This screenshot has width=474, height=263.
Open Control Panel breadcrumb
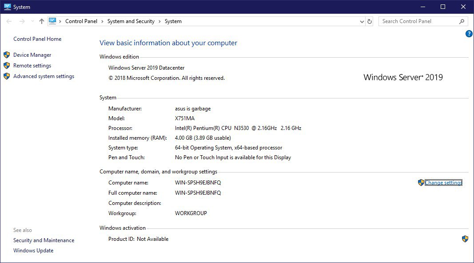coord(81,21)
